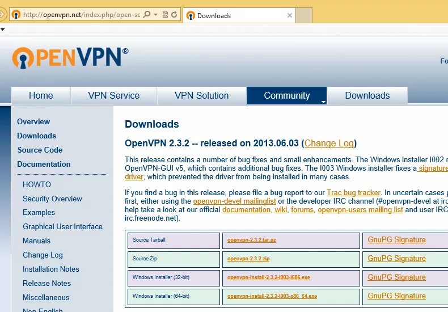Open the Home navigation tab
The height and width of the screenshot is (312, 448).
pyautogui.click(x=41, y=95)
